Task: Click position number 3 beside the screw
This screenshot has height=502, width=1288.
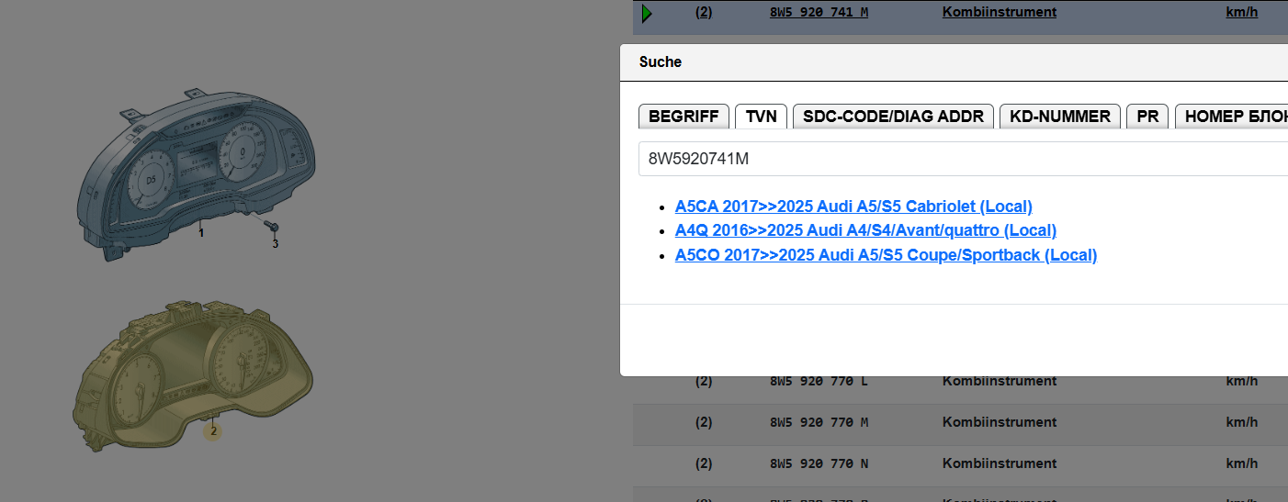Action: pyautogui.click(x=274, y=244)
